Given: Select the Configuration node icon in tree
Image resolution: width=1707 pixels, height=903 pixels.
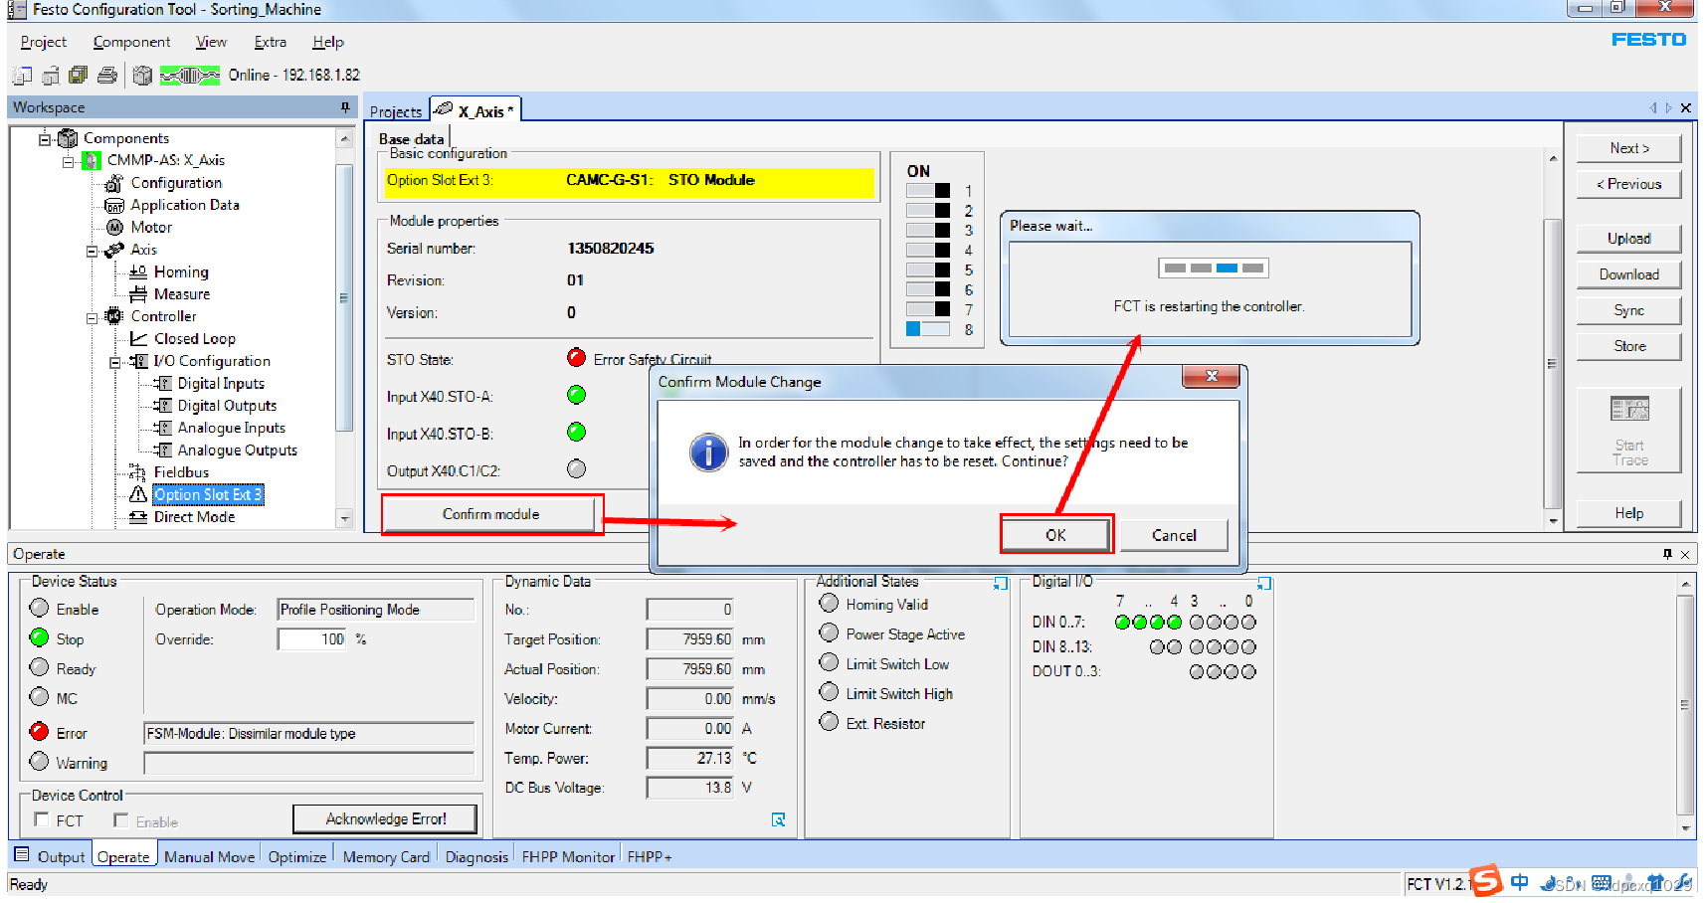Looking at the screenshot, I should click(114, 183).
